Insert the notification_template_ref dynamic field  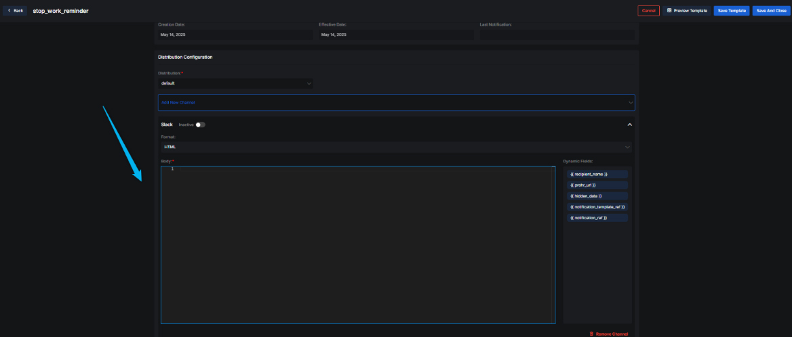pyautogui.click(x=597, y=207)
